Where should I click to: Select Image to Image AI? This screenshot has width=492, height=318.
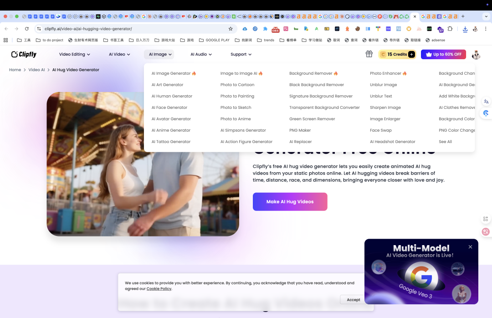point(241,73)
